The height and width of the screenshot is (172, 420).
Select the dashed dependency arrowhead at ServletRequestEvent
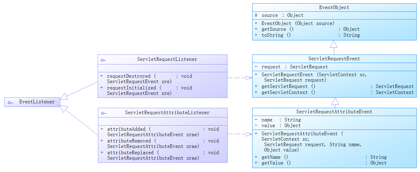249,78
